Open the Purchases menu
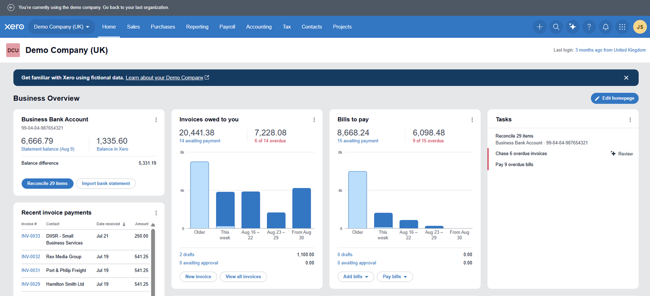The width and height of the screenshot is (650, 296). tap(163, 27)
